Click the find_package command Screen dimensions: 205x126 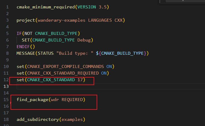[x=32, y=100]
